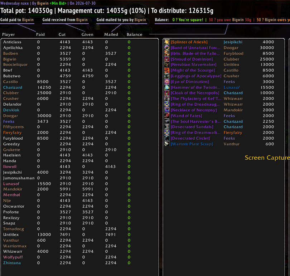Click the Splinter of Atiesh item icon
The height and width of the screenshot is (276, 290).
167,42
